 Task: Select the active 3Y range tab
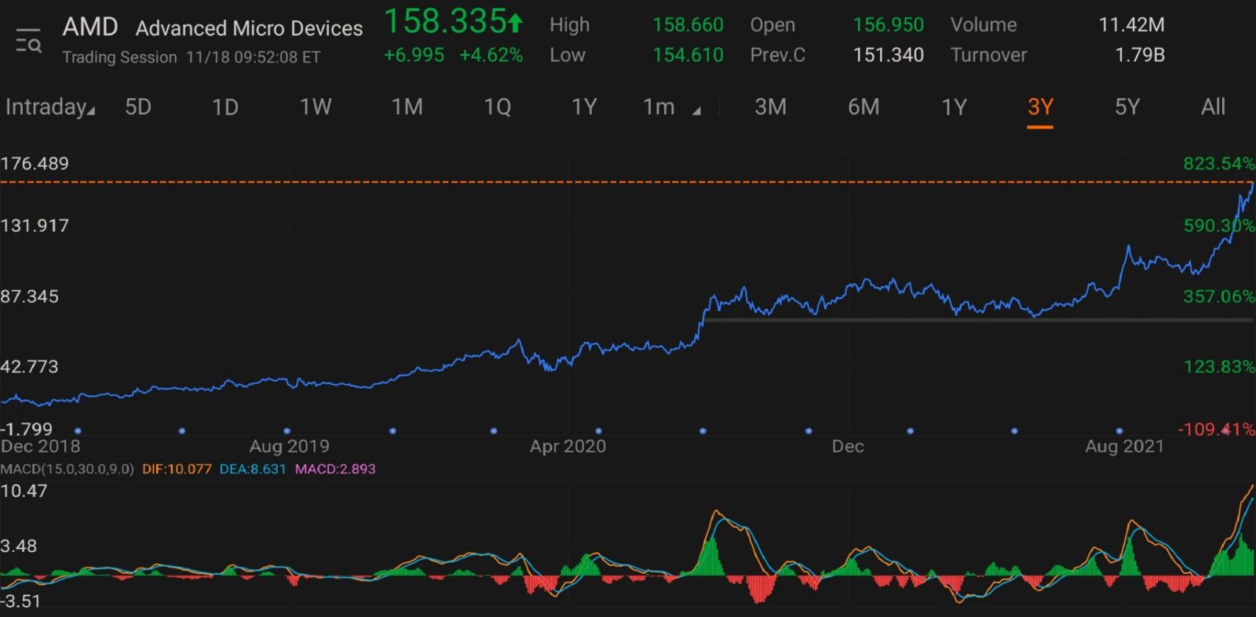tap(1040, 107)
